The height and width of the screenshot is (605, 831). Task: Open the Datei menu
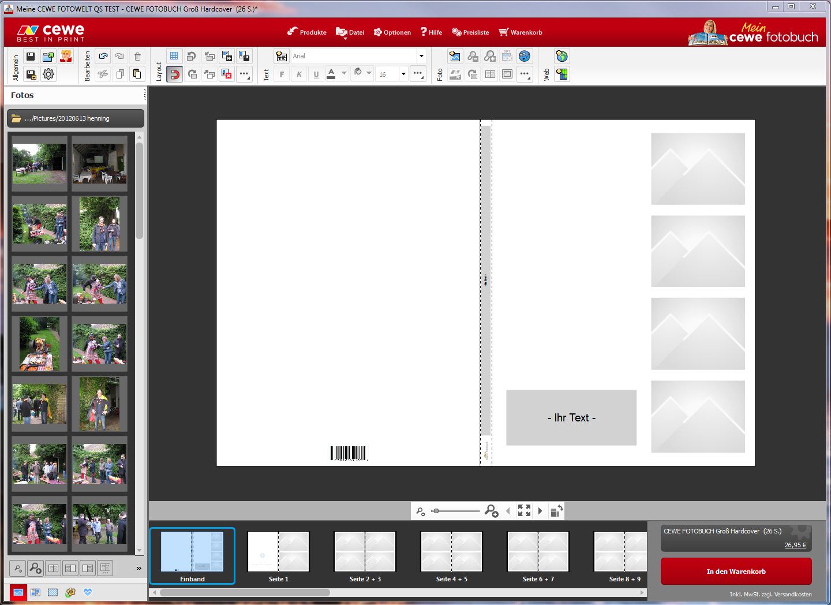(350, 32)
